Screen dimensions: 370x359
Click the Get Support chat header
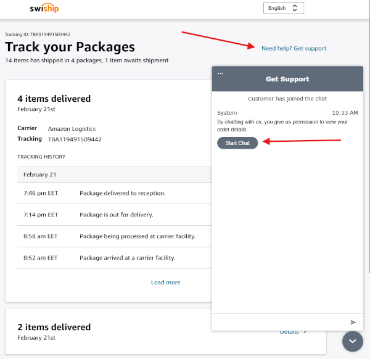tap(287, 79)
